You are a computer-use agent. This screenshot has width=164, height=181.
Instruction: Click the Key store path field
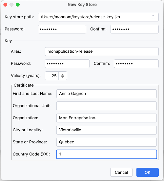point(98,17)
